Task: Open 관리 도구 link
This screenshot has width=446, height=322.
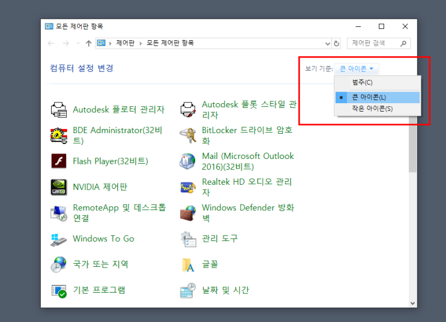Action: (220, 239)
